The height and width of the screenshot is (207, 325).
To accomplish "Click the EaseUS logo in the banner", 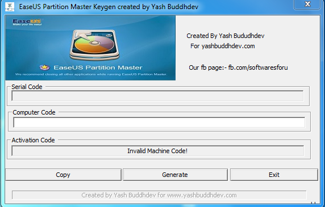I will click(x=27, y=22).
